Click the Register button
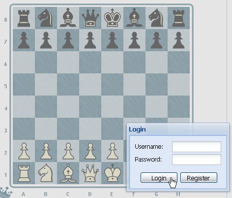This screenshot has width=232, height=198. coord(199,177)
